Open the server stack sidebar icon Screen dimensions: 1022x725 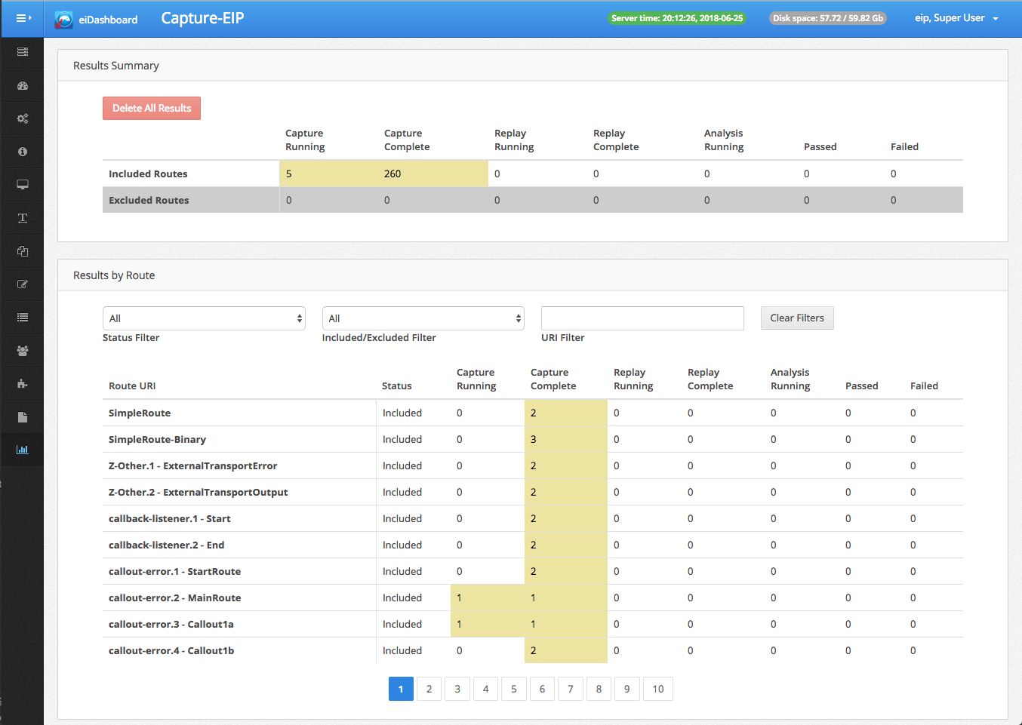(x=23, y=52)
